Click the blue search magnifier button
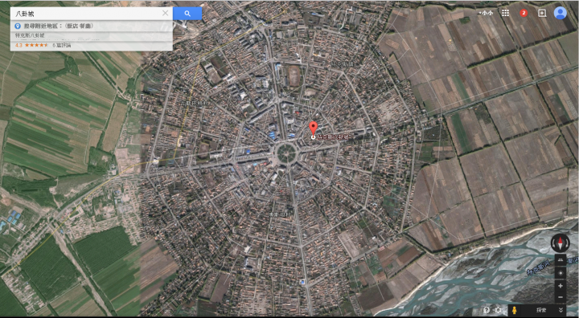This screenshot has width=579, height=318. tap(187, 14)
